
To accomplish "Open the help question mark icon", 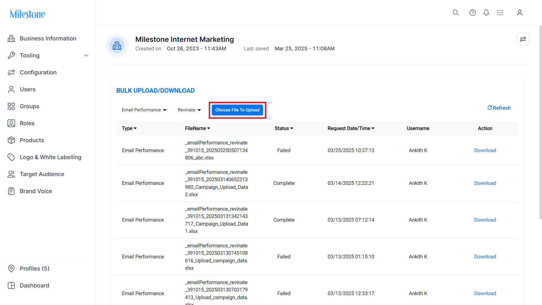I will (473, 13).
